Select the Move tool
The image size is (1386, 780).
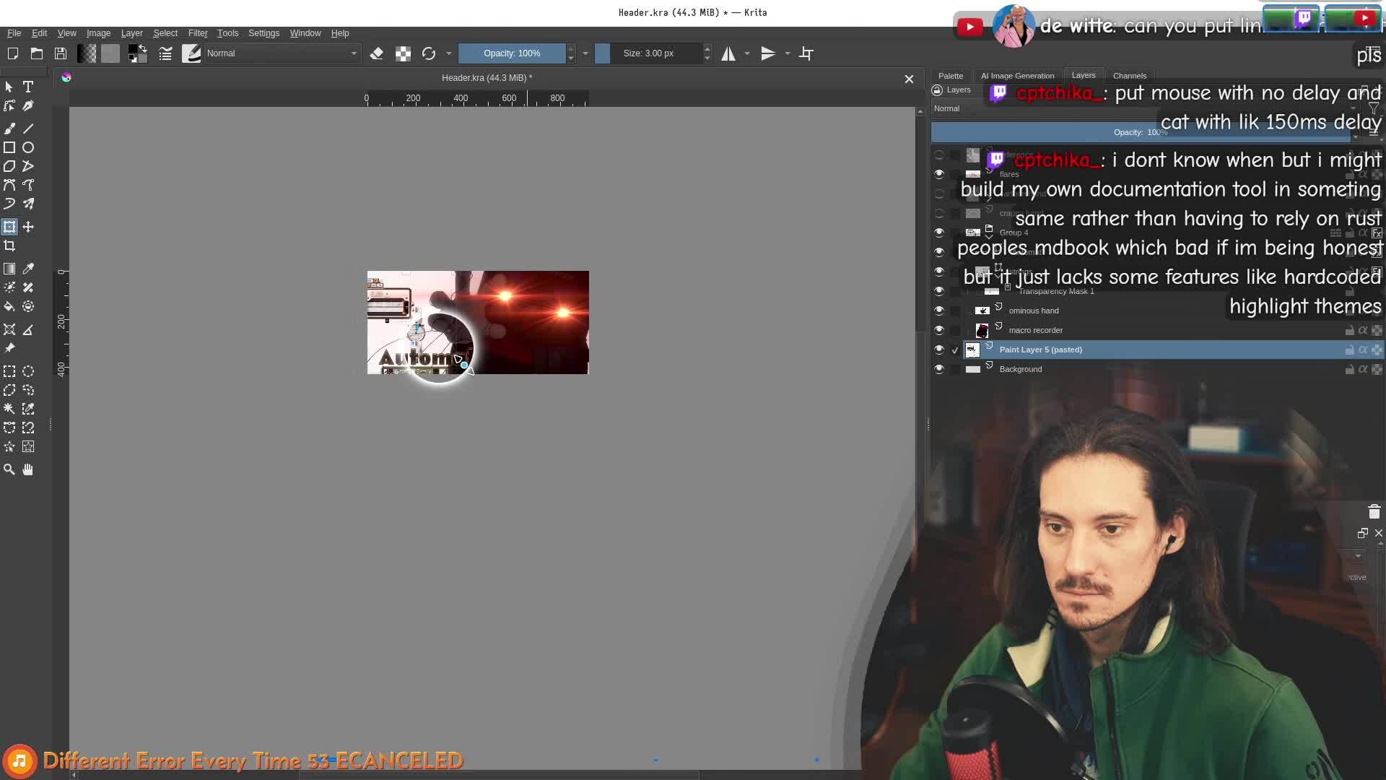tap(28, 227)
